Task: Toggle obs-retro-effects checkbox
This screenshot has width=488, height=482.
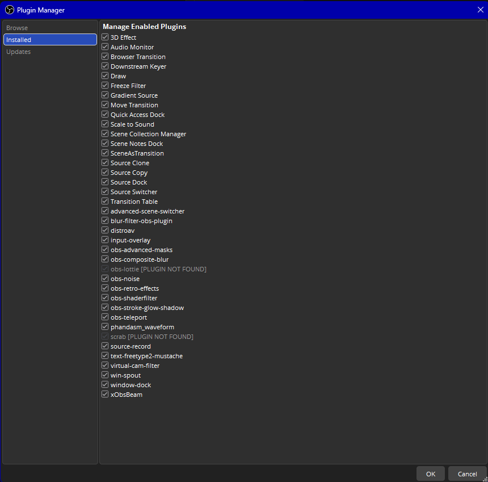Action: (105, 288)
